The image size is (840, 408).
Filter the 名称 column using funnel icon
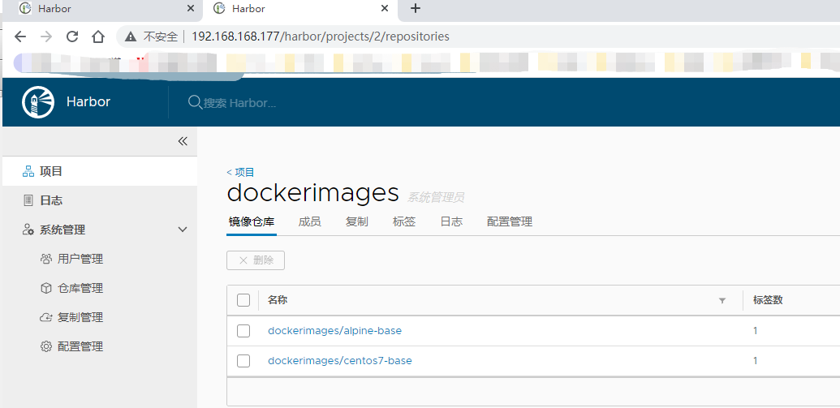[722, 301]
